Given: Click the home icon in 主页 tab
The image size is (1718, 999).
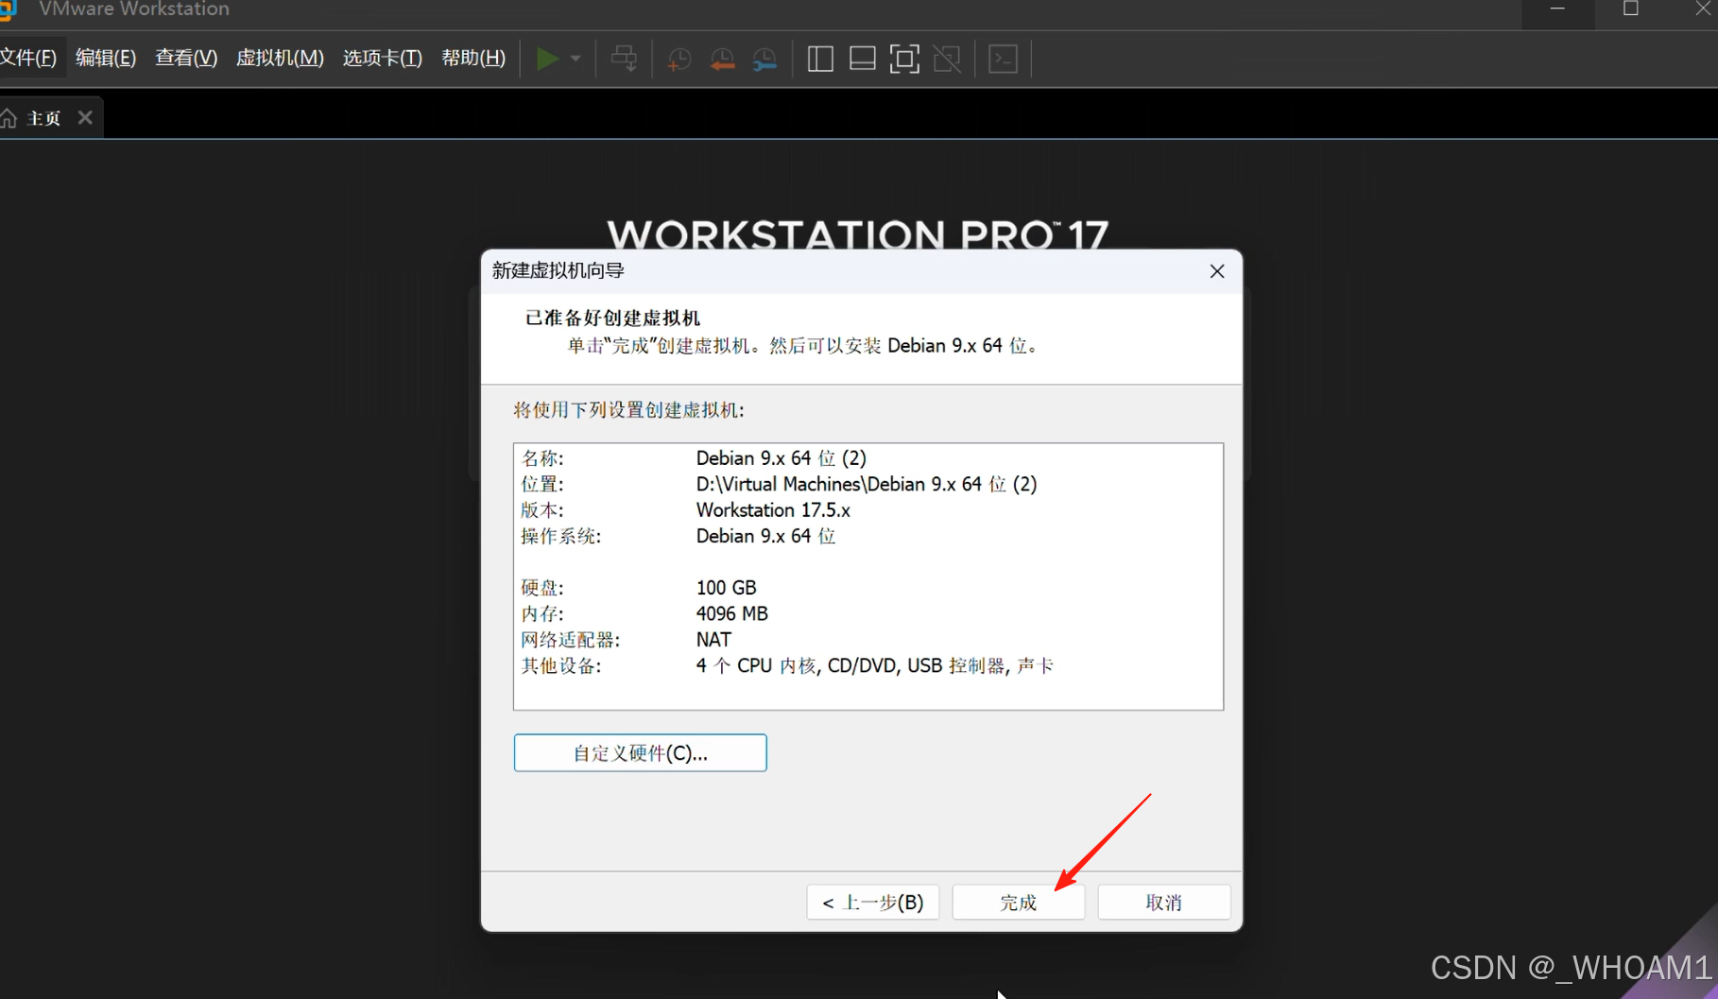Looking at the screenshot, I should (x=9, y=118).
